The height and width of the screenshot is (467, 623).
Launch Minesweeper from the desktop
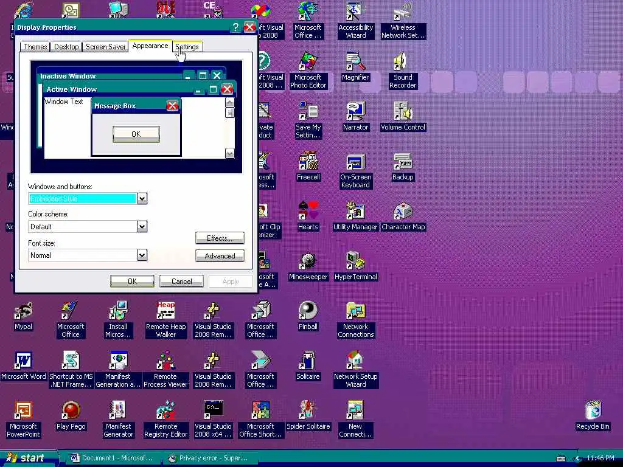(x=308, y=266)
